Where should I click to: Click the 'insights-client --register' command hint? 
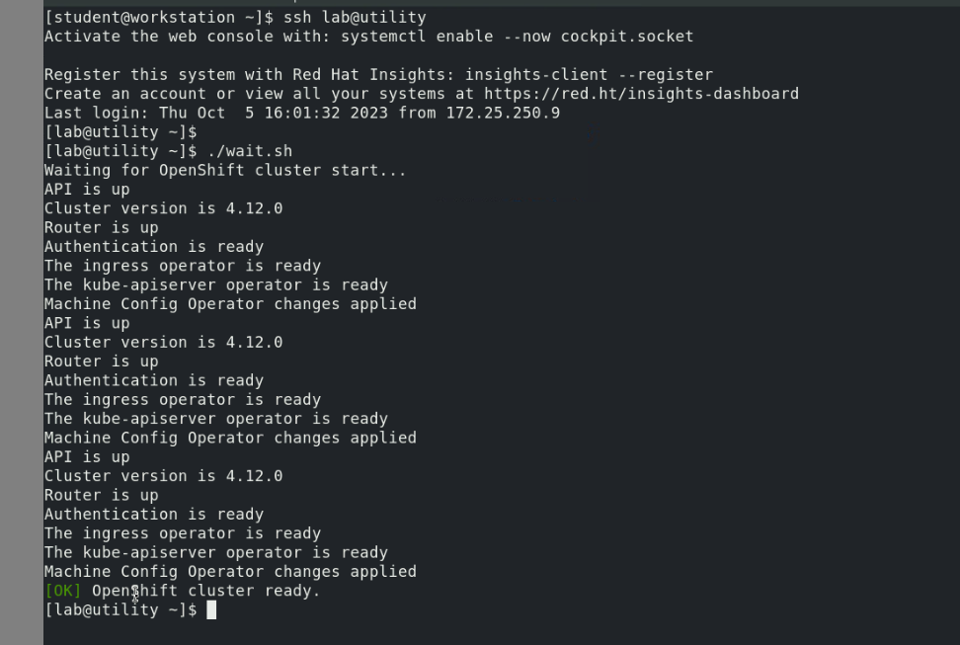point(589,75)
